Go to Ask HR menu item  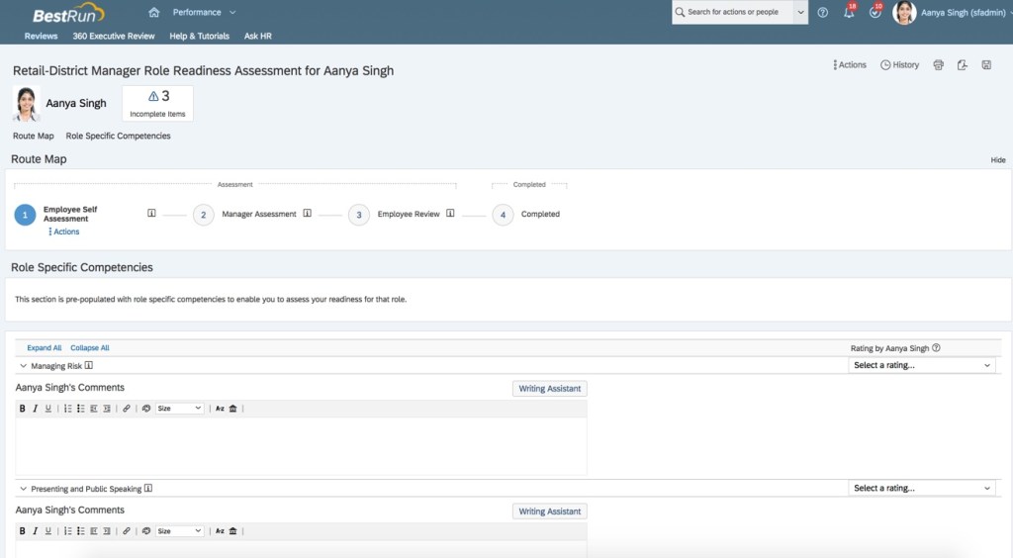[258, 37]
